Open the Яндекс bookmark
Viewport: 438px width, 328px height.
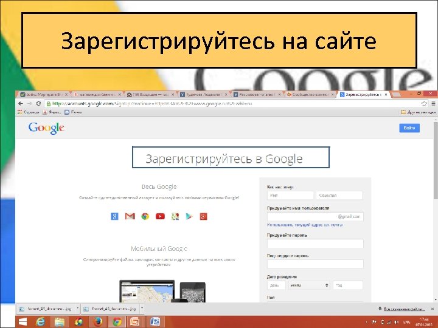pyautogui.click(x=52, y=112)
